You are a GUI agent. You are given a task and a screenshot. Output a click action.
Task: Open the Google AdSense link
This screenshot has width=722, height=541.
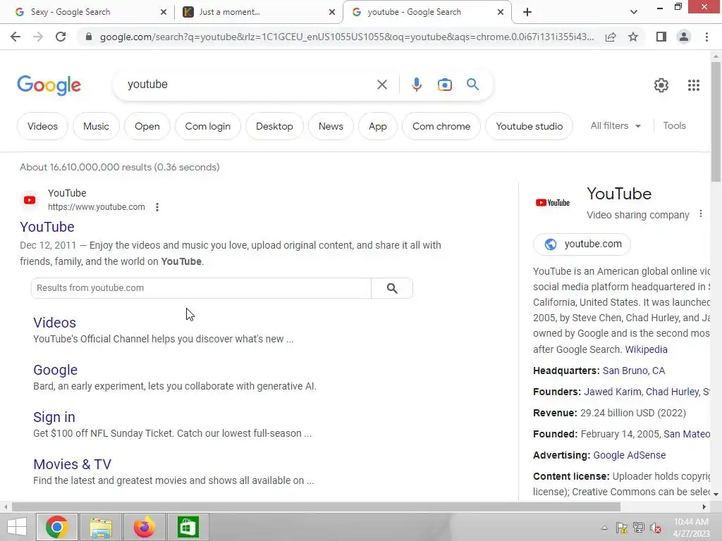(630, 455)
